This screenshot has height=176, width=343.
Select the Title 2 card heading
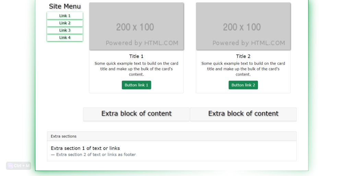pos(243,56)
